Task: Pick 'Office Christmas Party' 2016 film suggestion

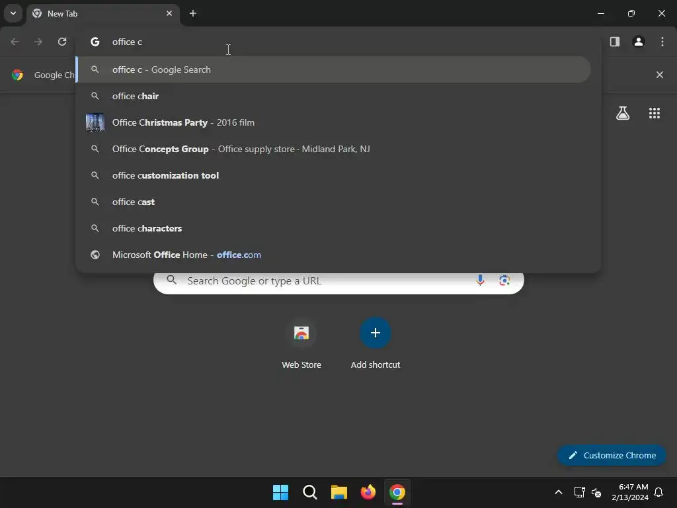Action: pos(333,122)
